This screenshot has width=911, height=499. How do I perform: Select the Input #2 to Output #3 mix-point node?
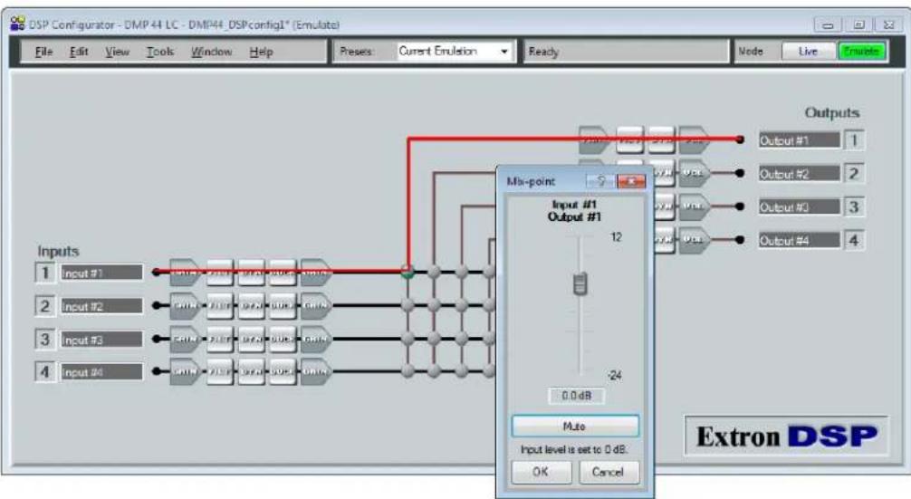462,305
